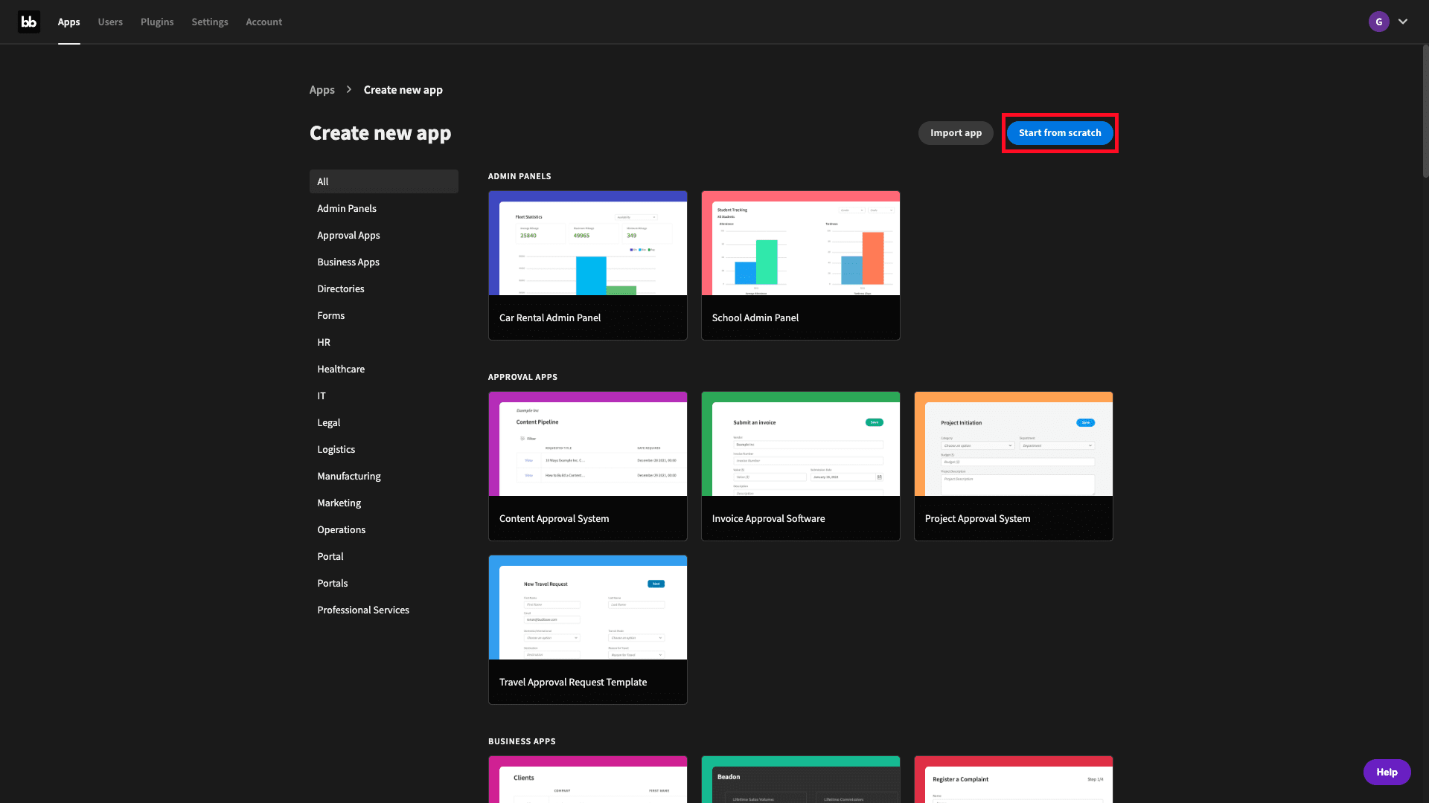Expand the user profile dropdown chevron
Image resolution: width=1429 pixels, height=803 pixels.
[1402, 22]
